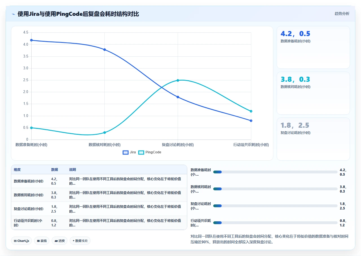361x256 pixels.
Task: Select the 表格 tag chip
Action: coord(42,241)
